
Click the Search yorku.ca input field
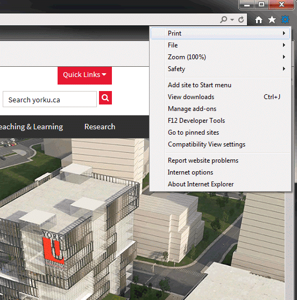coord(49,99)
